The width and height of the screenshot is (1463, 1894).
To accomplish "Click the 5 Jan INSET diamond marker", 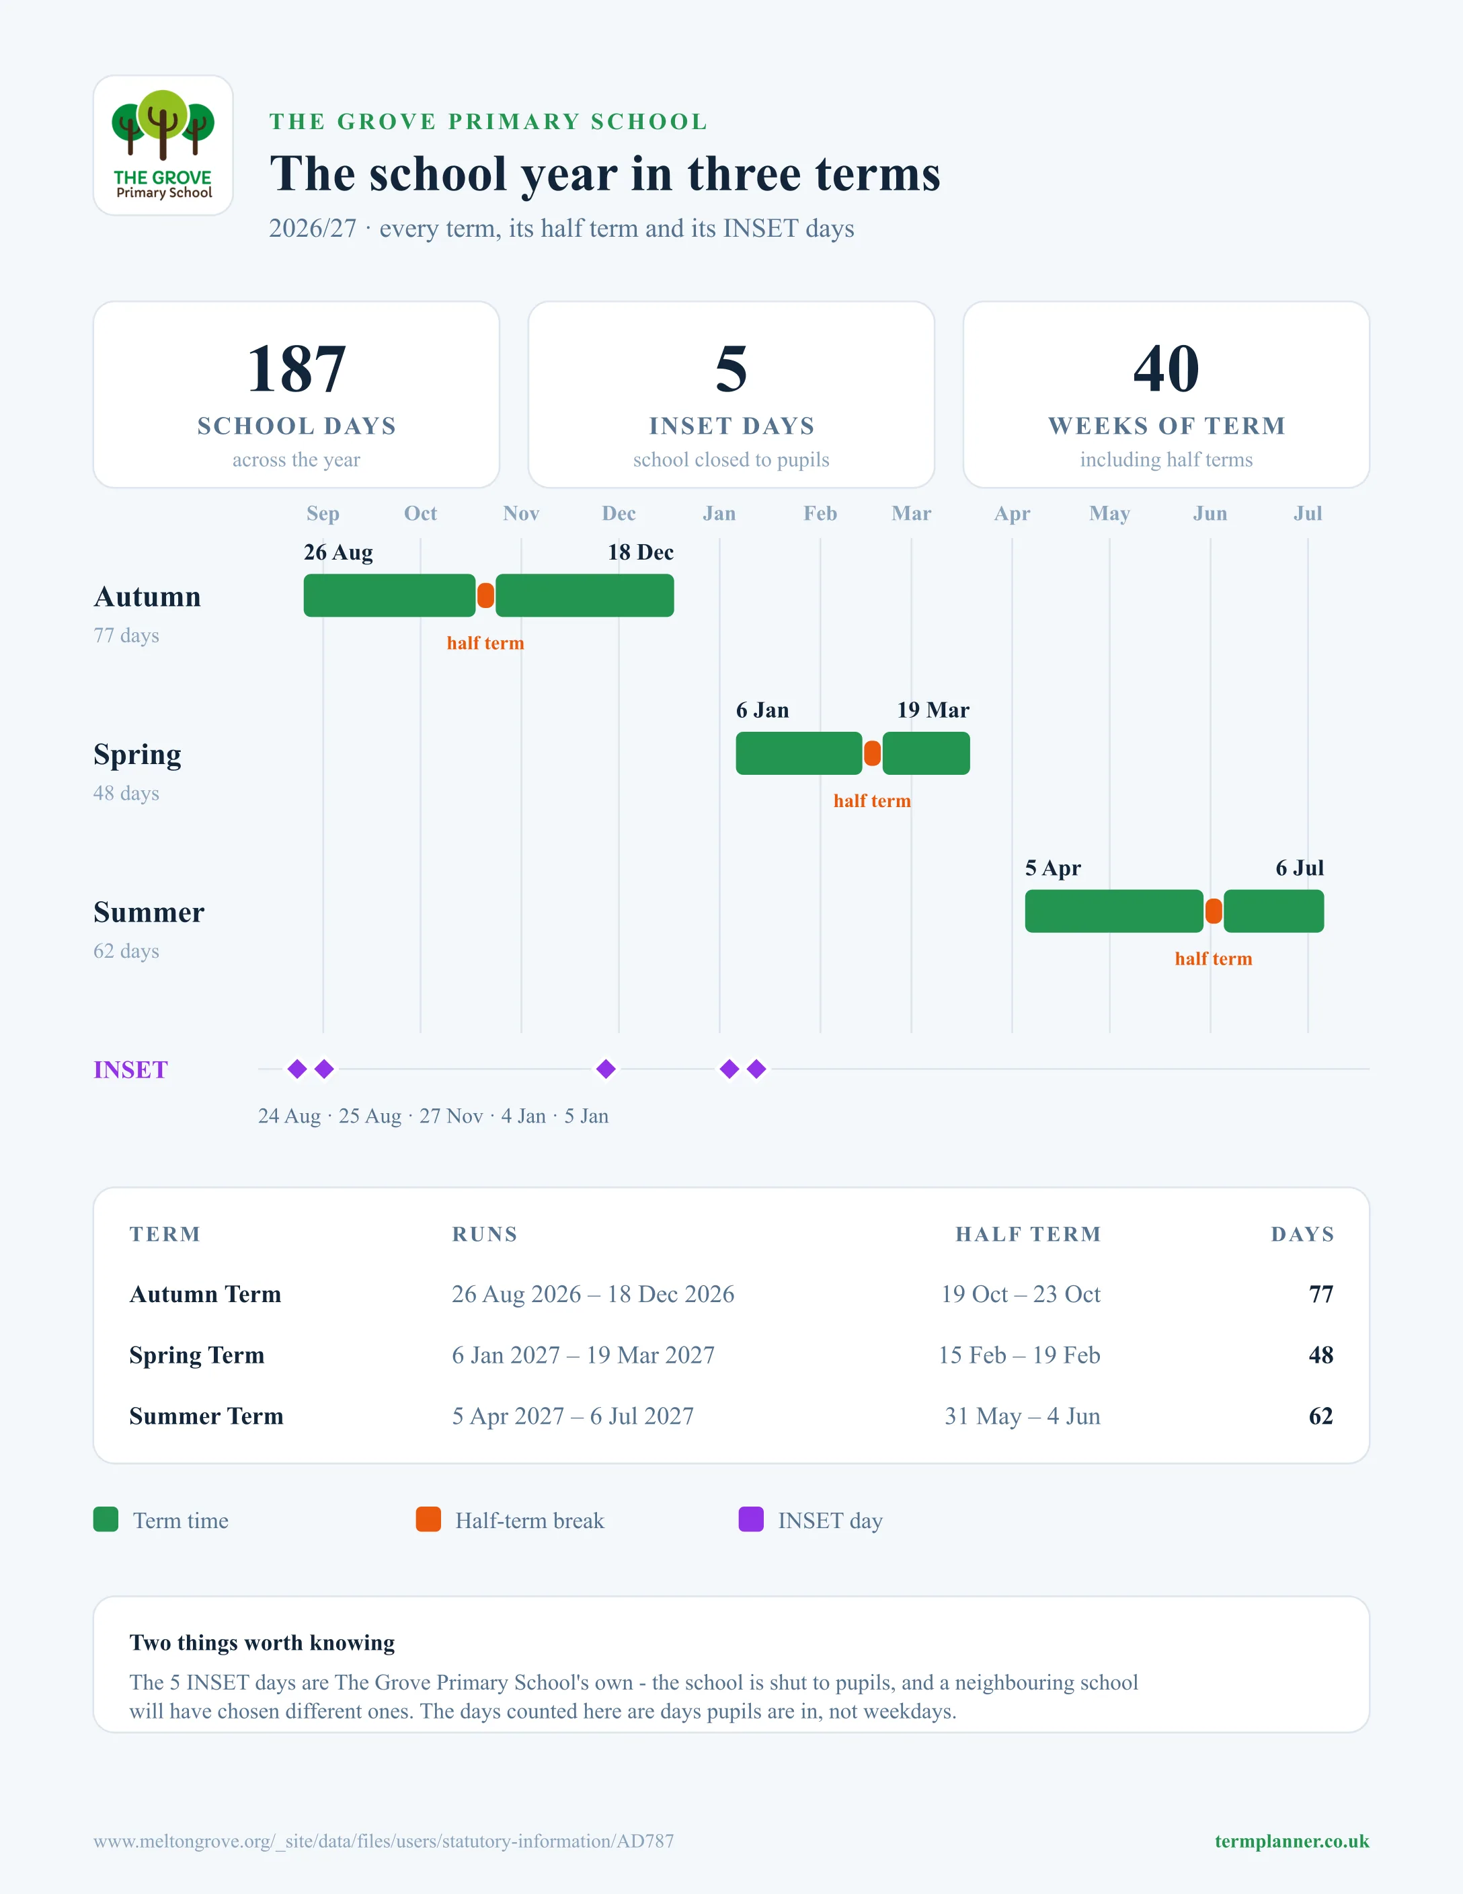I will [756, 1069].
